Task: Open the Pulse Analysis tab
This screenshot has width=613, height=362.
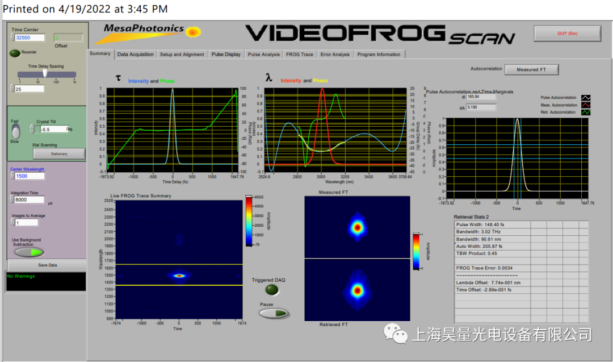Action: click(263, 55)
